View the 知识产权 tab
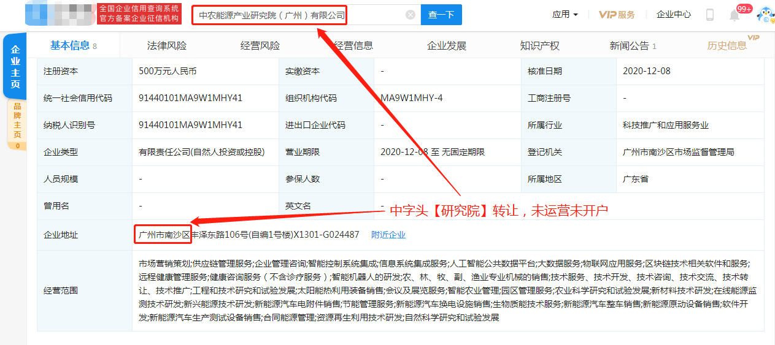The height and width of the screenshot is (345, 775). [x=540, y=46]
